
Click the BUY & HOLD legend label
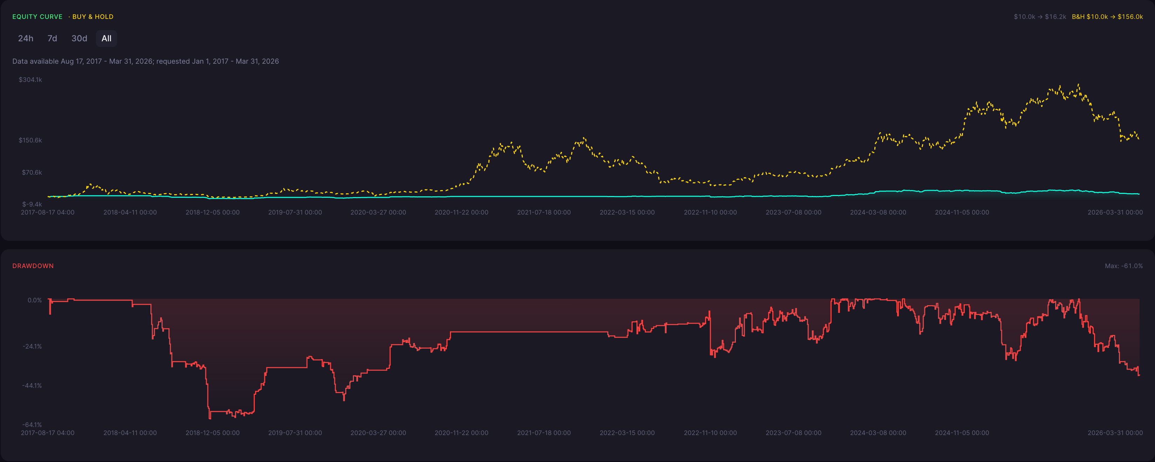tap(93, 16)
